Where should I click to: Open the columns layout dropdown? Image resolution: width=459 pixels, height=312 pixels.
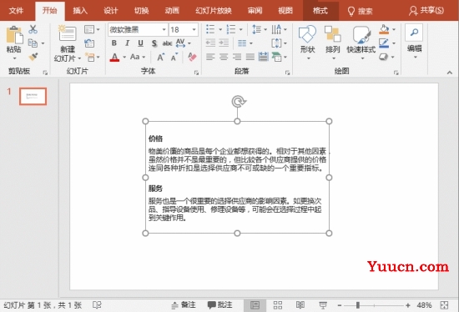245,43
